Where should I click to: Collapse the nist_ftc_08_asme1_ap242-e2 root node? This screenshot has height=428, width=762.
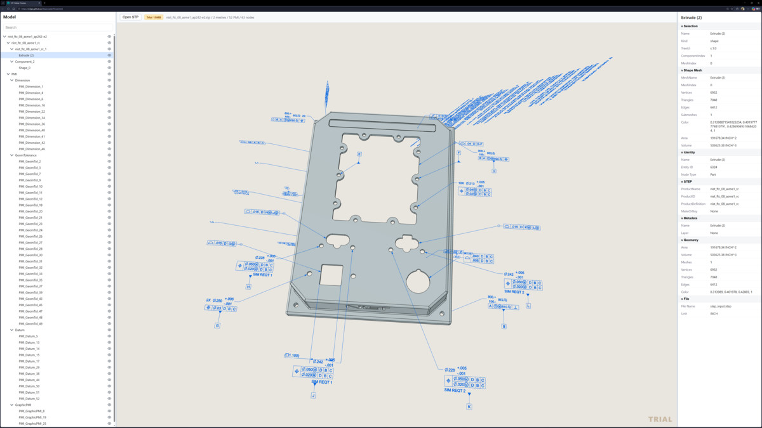tap(4, 37)
